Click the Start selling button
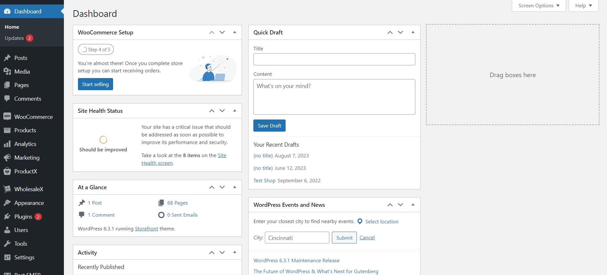 coord(96,84)
